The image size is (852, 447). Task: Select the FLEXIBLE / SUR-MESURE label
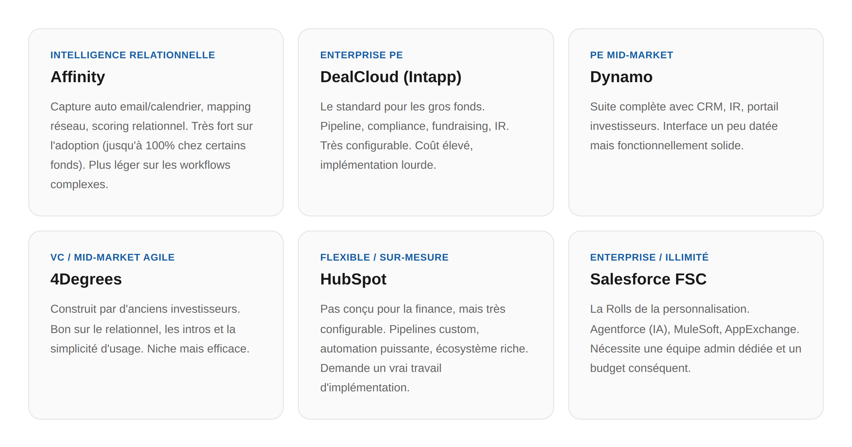384,257
